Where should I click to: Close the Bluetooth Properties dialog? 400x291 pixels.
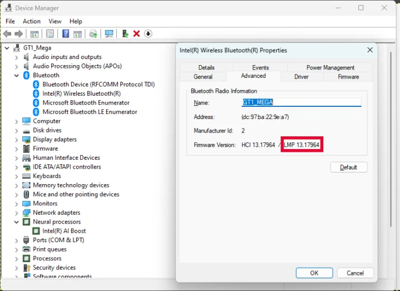point(370,50)
